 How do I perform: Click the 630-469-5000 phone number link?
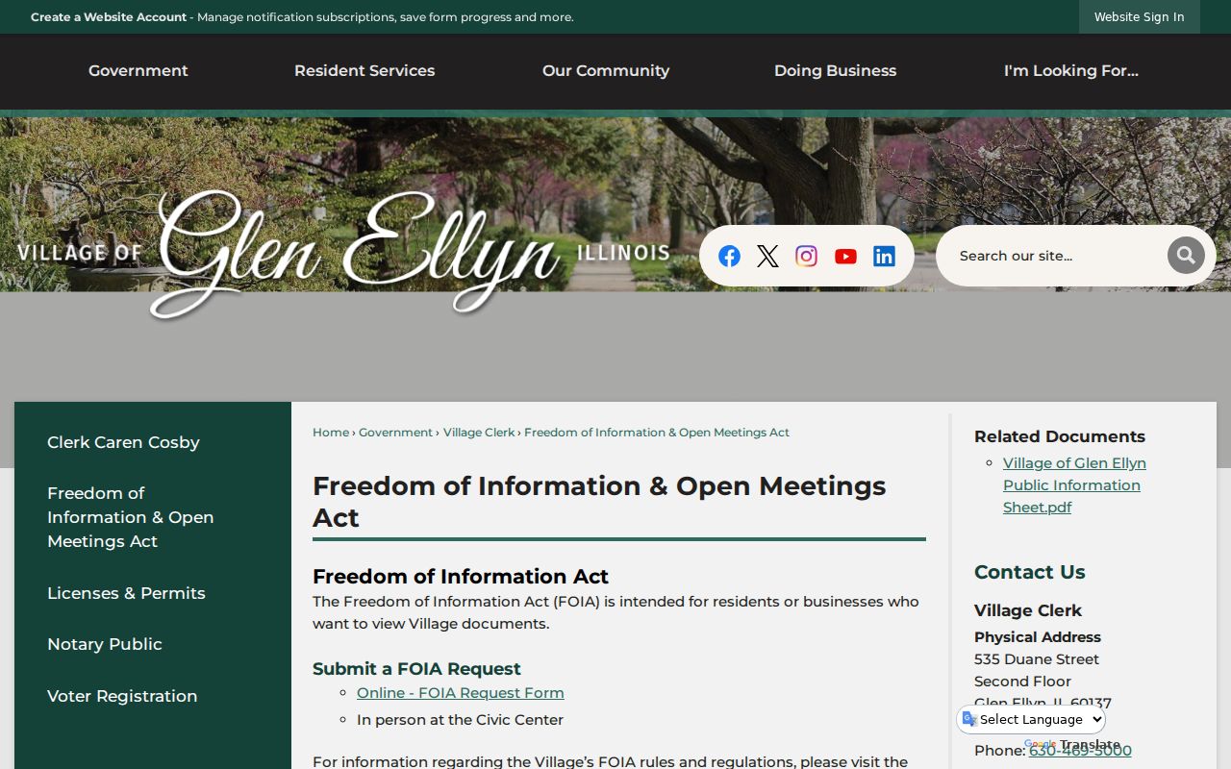click(x=1080, y=751)
